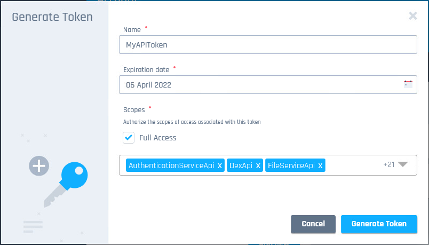Expand the scopes dropdown arrow
Screen dimensions: 429x245
[403, 164]
